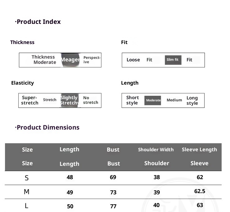Click the Perspective thickness option
The height and width of the screenshot is (212, 230).
click(92, 60)
